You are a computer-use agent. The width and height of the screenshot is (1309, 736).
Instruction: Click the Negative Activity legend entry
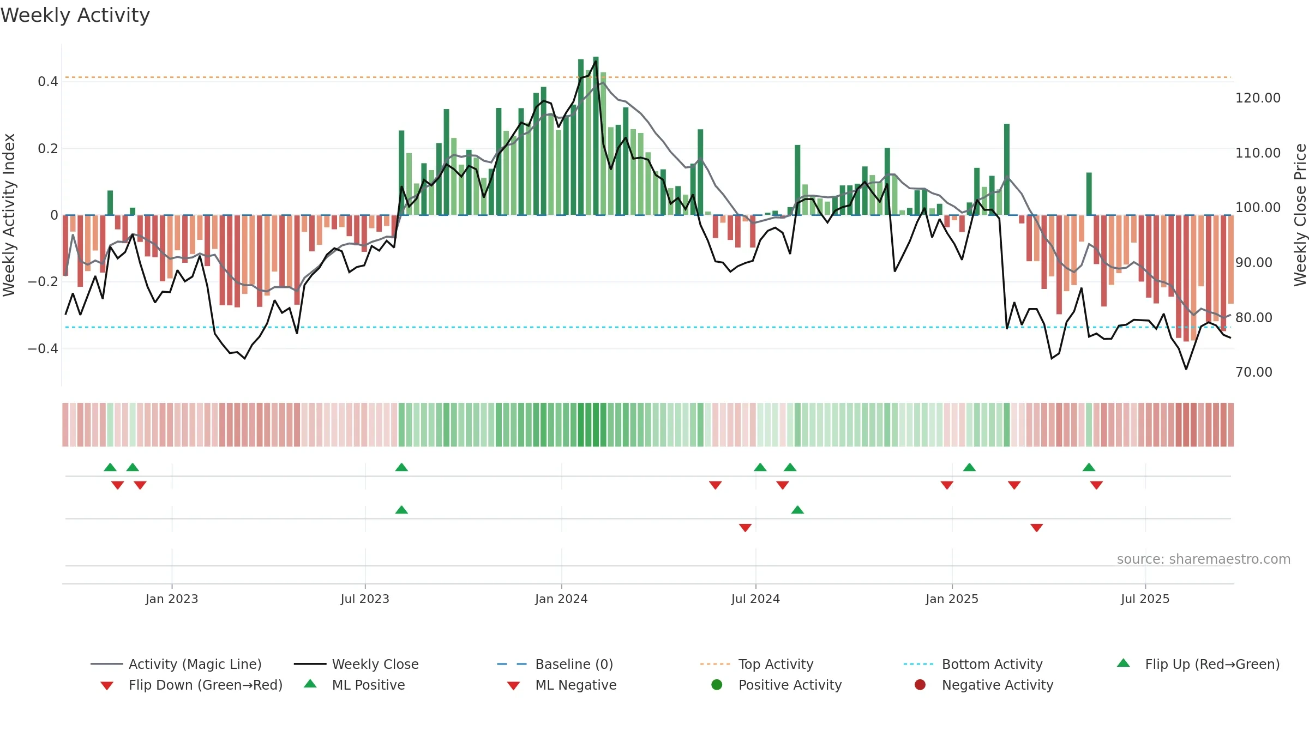[x=983, y=685]
